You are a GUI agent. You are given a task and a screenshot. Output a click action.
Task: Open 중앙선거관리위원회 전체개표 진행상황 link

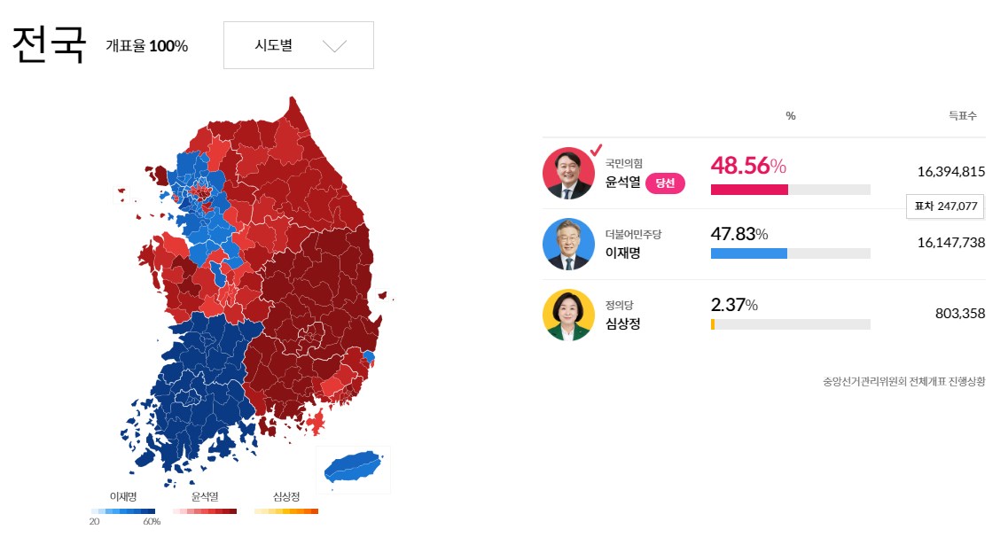click(903, 382)
